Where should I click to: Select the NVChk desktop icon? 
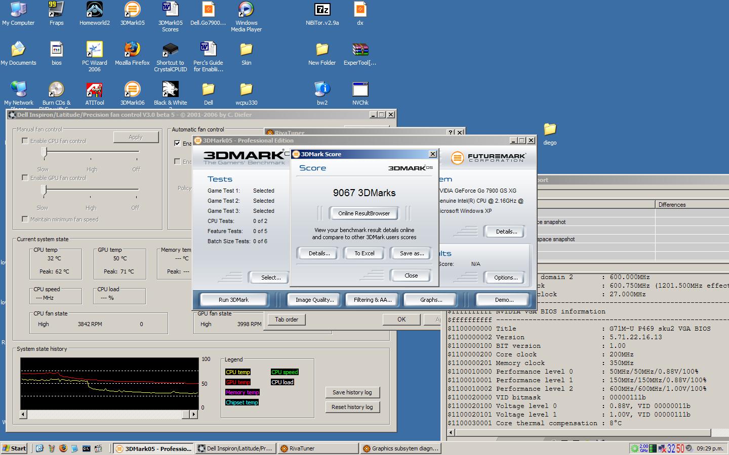[x=360, y=93]
